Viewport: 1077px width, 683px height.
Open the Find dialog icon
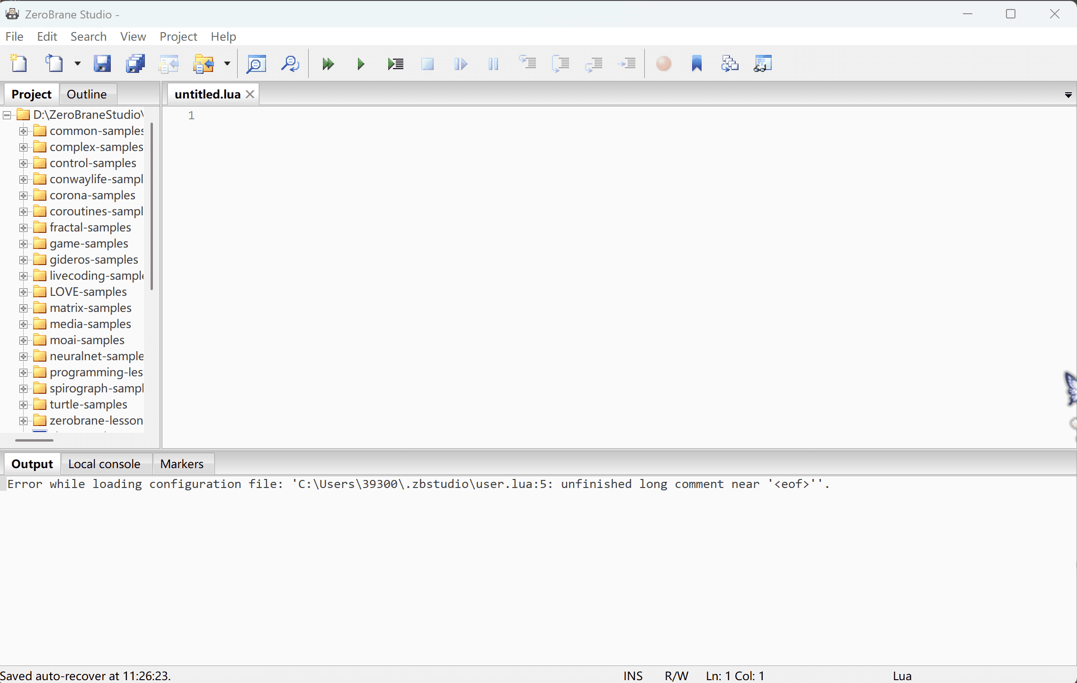(x=256, y=63)
